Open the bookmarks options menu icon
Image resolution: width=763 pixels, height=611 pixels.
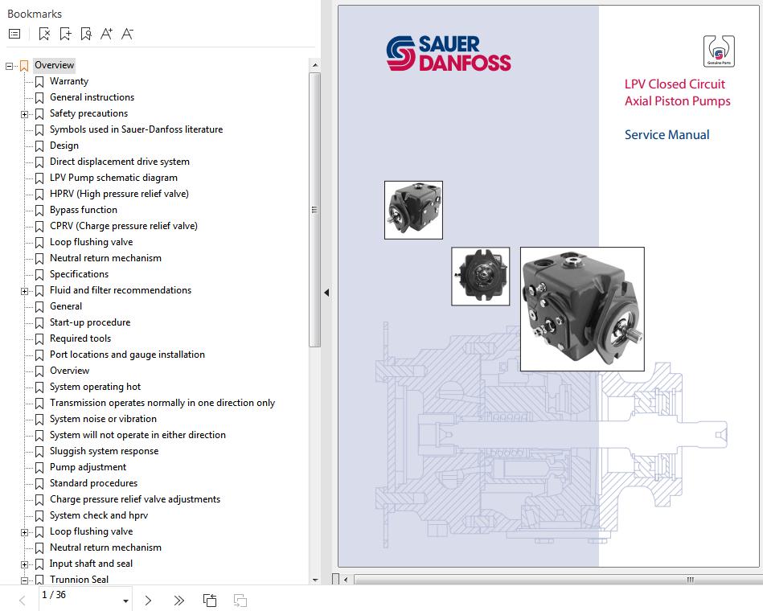coord(14,34)
